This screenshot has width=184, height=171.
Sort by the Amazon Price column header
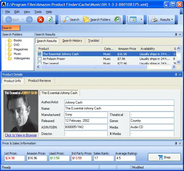point(127,49)
